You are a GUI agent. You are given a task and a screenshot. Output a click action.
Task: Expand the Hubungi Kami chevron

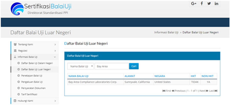[55, 101]
